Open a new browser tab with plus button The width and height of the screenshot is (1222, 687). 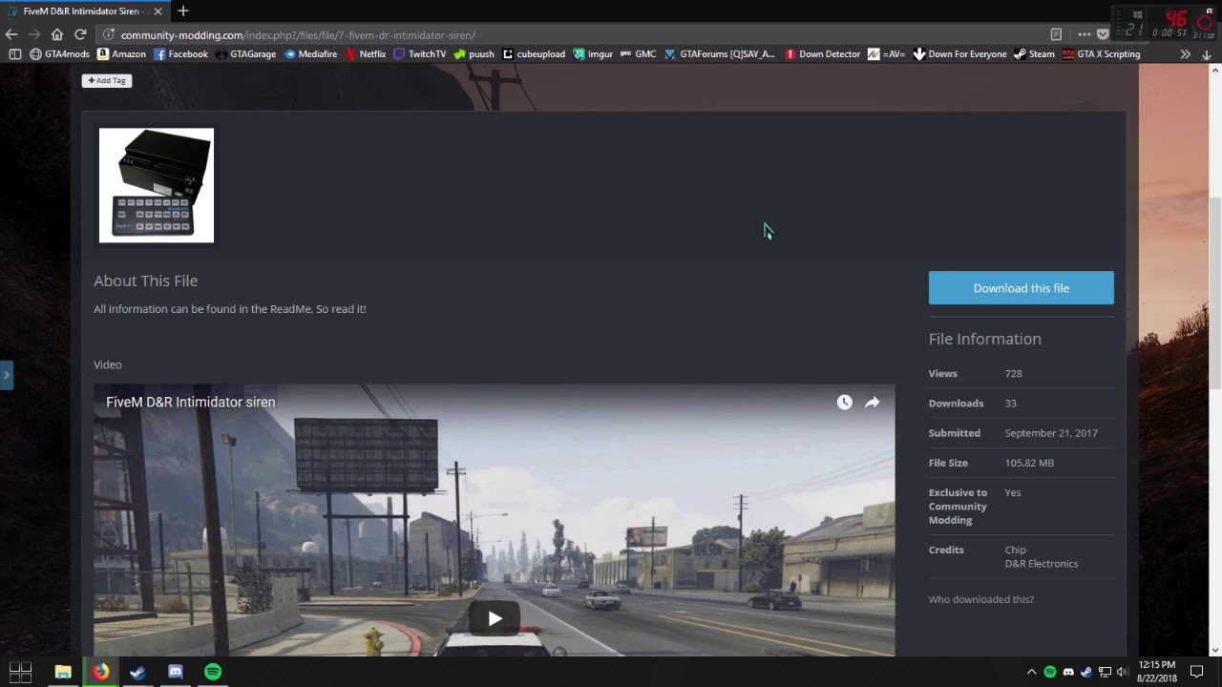pyautogui.click(x=182, y=11)
